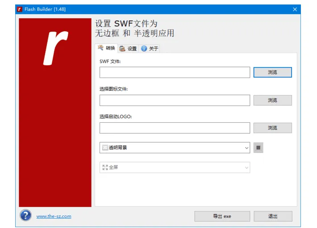The width and height of the screenshot is (317, 228).
Task: Pick a background color with the gray swatch button
Action: pyautogui.click(x=258, y=148)
